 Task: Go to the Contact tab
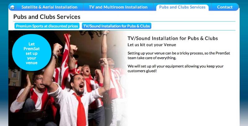click(x=225, y=7)
